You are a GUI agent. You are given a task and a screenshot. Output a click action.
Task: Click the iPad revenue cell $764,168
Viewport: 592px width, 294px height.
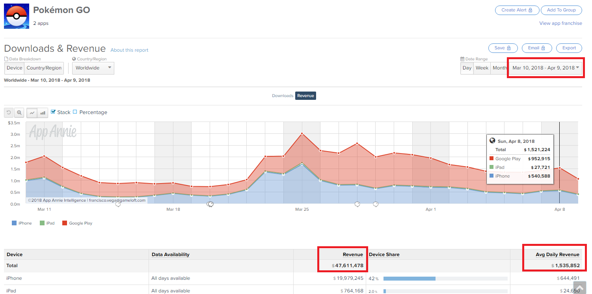tap(352, 291)
